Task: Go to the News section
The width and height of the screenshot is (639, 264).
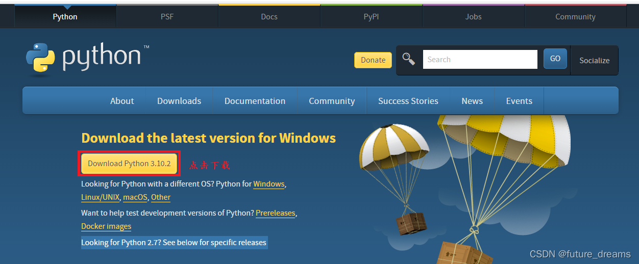Action: click(x=472, y=101)
